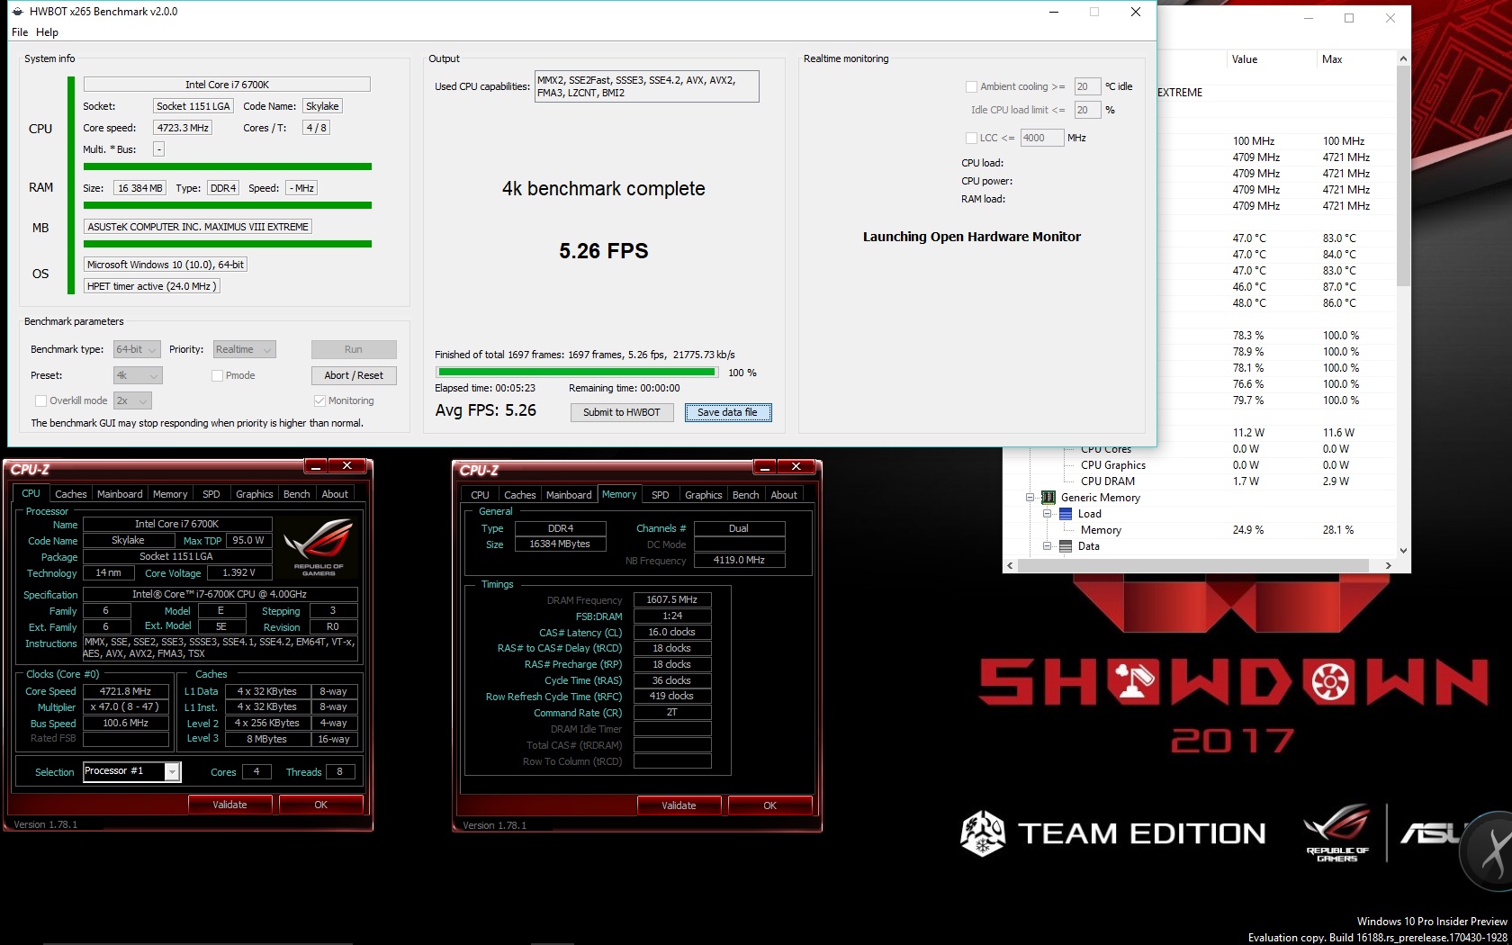
Task: Click the Multi * Bus dash button
Action: (x=158, y=149)
